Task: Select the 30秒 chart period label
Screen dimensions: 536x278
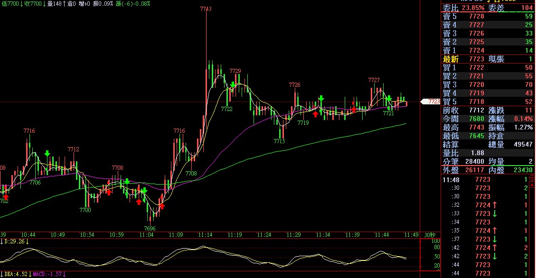Action: [x=430, y=235]
